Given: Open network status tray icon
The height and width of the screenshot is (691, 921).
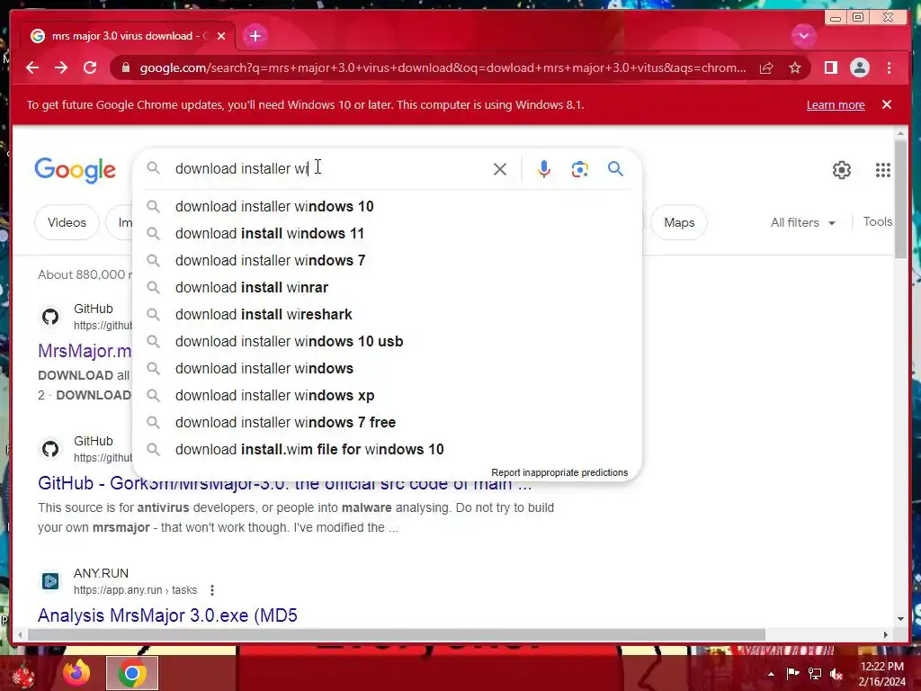Looking at the screenshot, I should pos(814,673).
